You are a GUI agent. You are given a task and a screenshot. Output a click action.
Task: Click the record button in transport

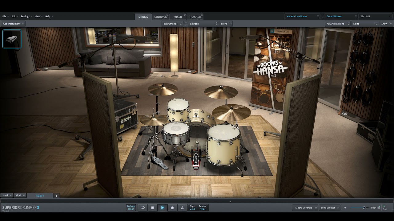coord(172,208)
